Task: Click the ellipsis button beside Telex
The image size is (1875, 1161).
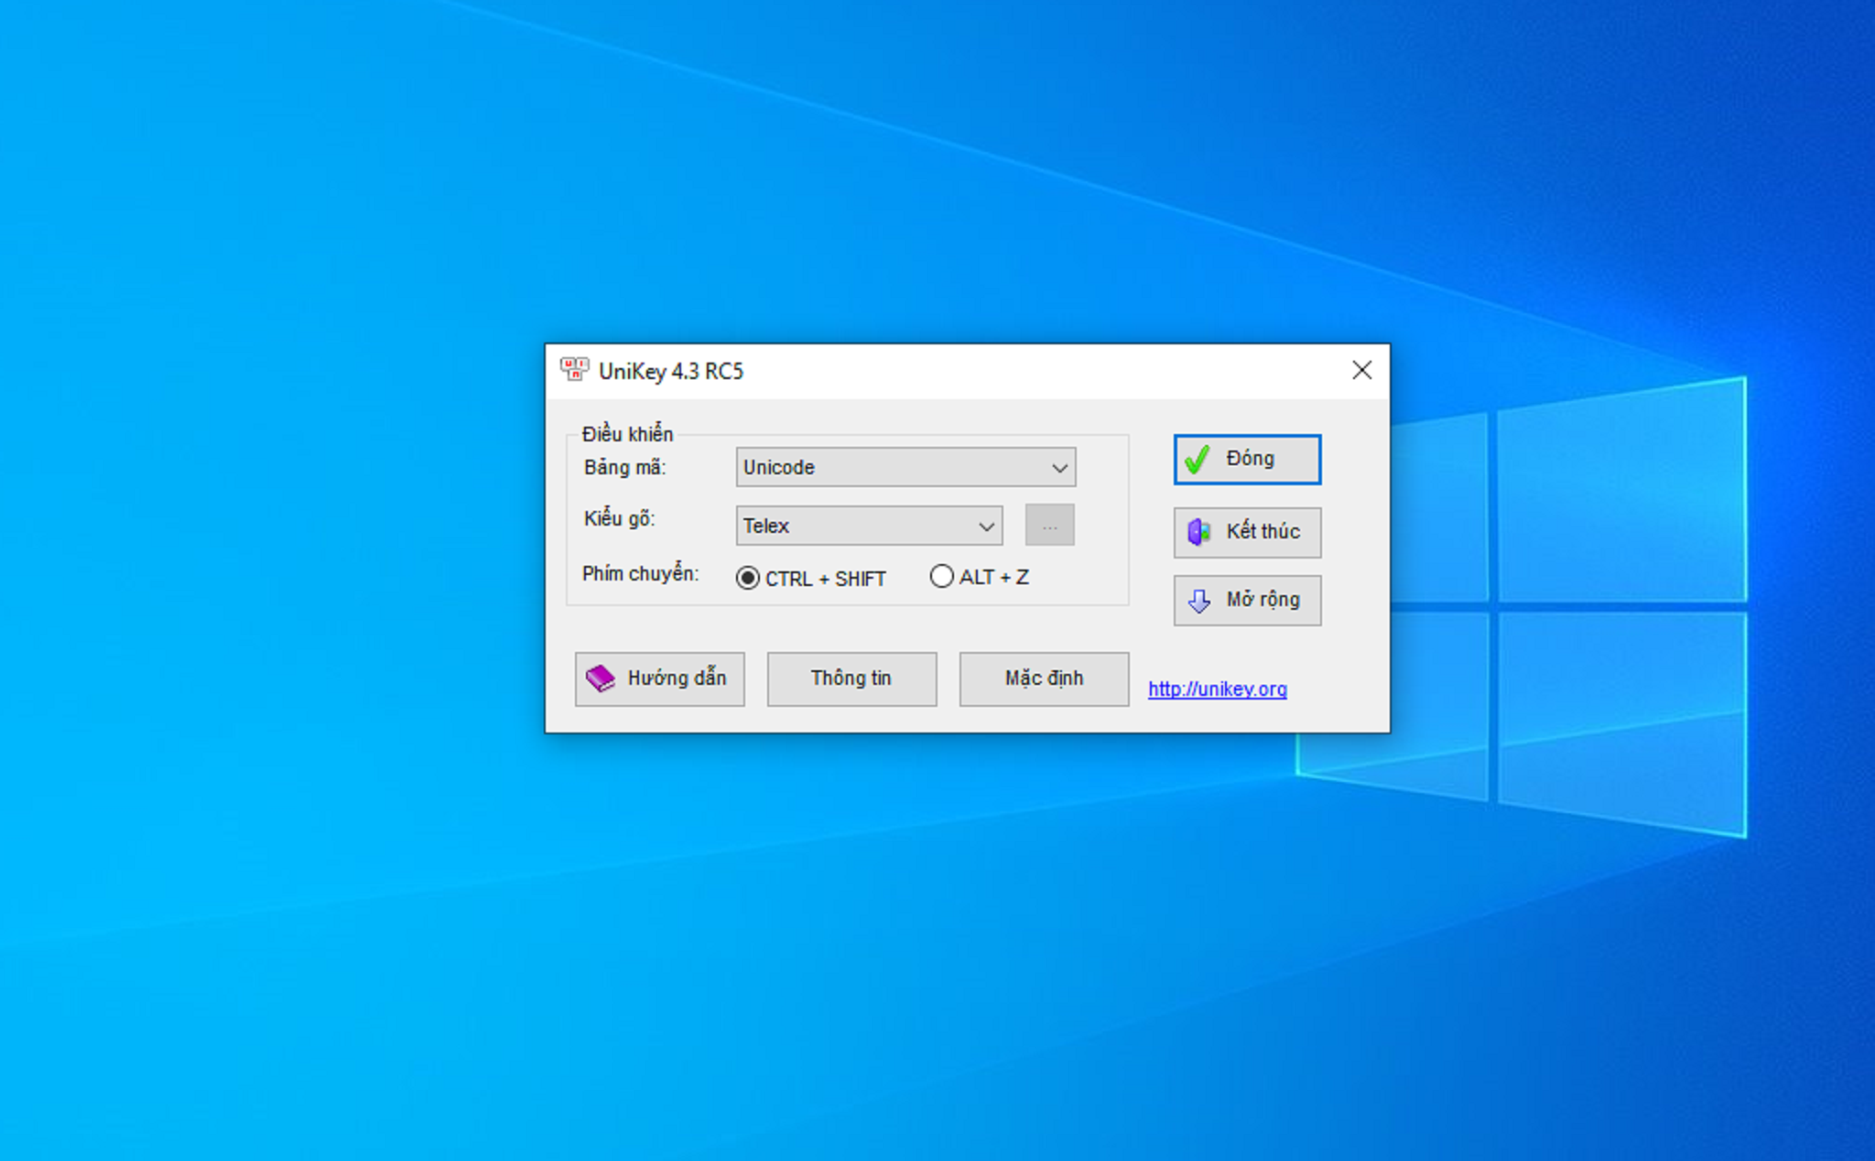Action: pyautogui.click(x=1049, y=526)
